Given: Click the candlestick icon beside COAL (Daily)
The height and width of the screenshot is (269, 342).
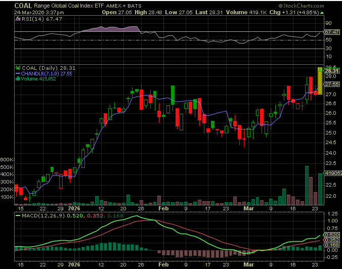Looking at the screenshot, I should pos(18,68).
